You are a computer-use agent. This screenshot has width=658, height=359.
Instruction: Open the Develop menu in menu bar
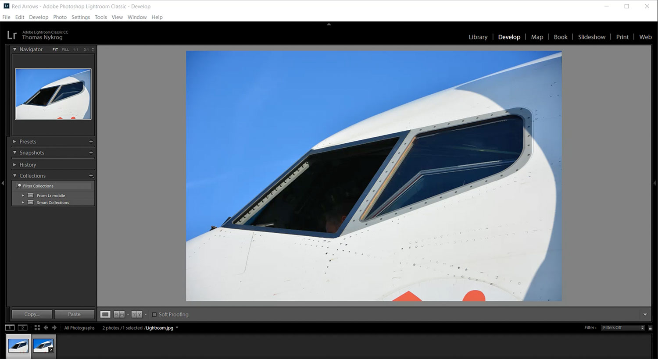coord(39,17)
